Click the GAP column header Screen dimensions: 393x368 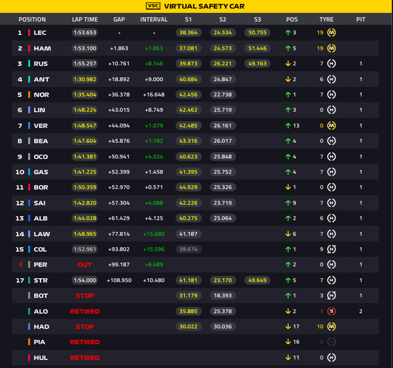coord(119,19)
